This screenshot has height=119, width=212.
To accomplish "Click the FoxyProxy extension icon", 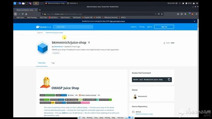I will (x=192, y=14).
